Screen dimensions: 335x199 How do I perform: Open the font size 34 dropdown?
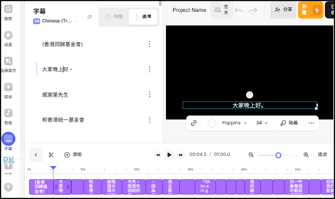262,123
